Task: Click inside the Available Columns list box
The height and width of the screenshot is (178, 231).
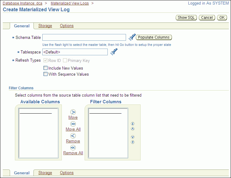Action: (38, 133)
